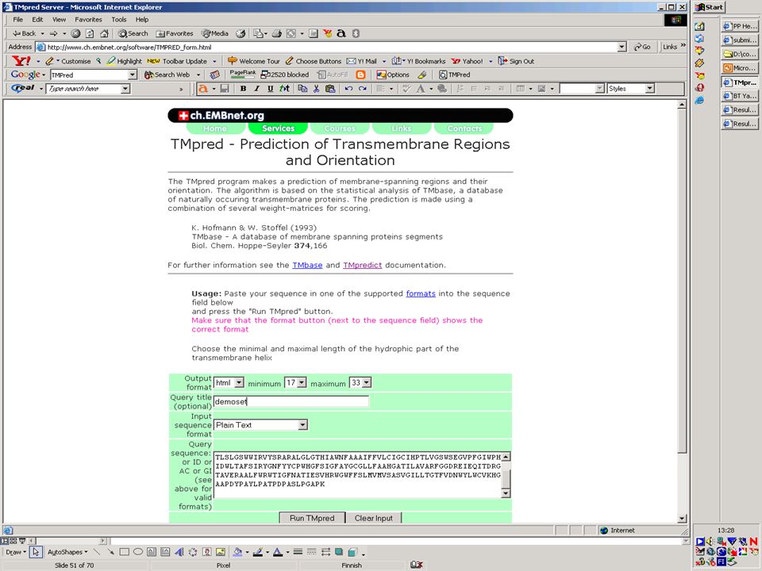The image size is (762, 571).
Task: Click the Cut scissors icon
Action: (317, 88)
